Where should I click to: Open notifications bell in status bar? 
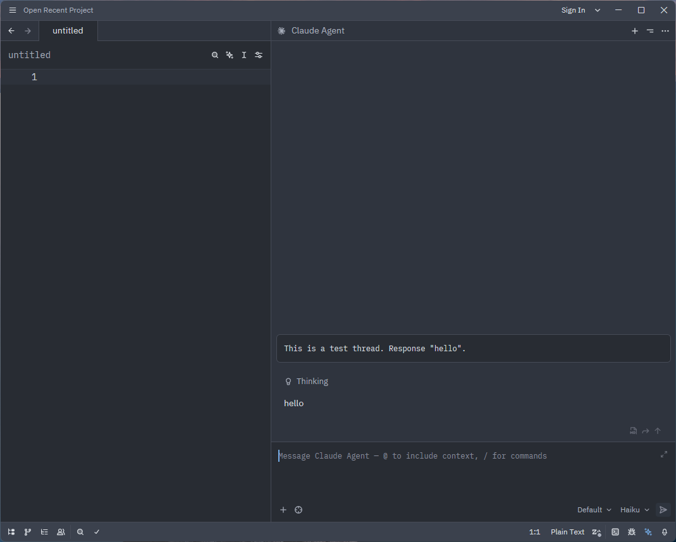[665, 532]
